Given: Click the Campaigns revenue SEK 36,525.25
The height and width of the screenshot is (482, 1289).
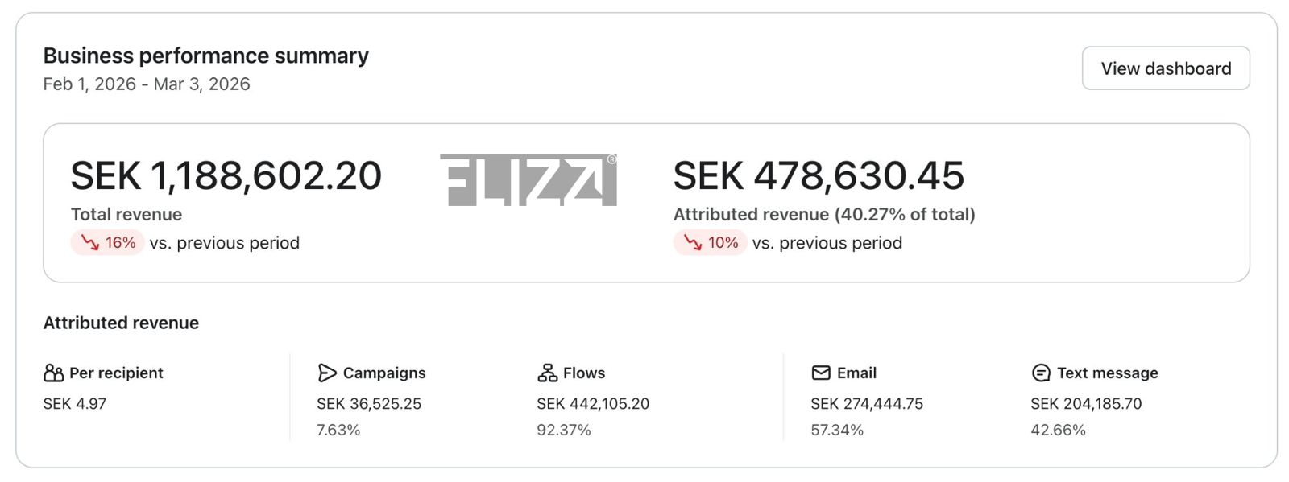Looking at the screenshot, I should coord(370,404).
